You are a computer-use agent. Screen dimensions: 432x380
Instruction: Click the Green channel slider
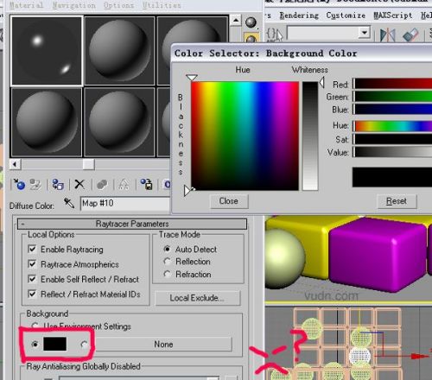[393, 97]
